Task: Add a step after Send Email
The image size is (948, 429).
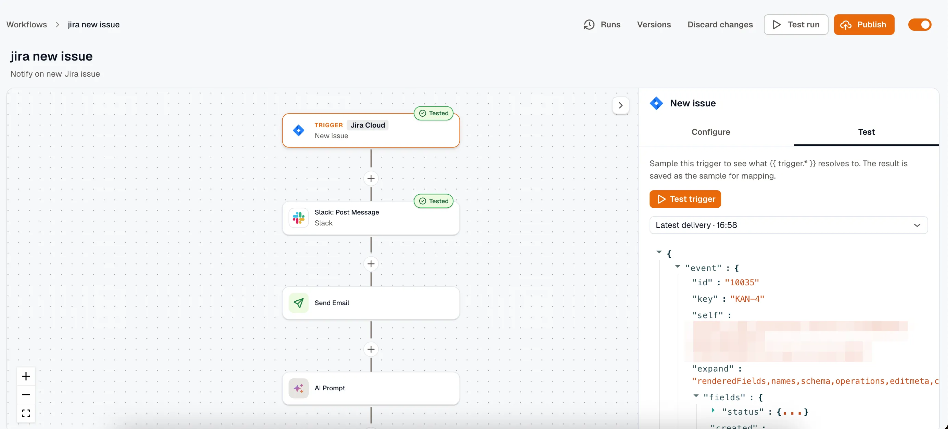Action: coord(371,349)
